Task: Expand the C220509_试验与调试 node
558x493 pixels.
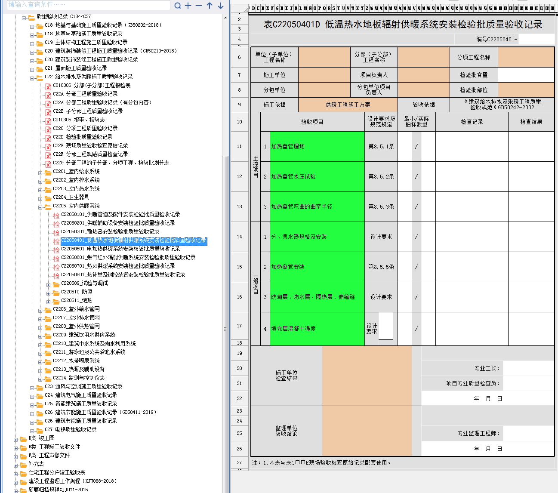Action: 48,284
